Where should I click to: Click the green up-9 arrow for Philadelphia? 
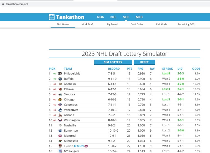55,74
